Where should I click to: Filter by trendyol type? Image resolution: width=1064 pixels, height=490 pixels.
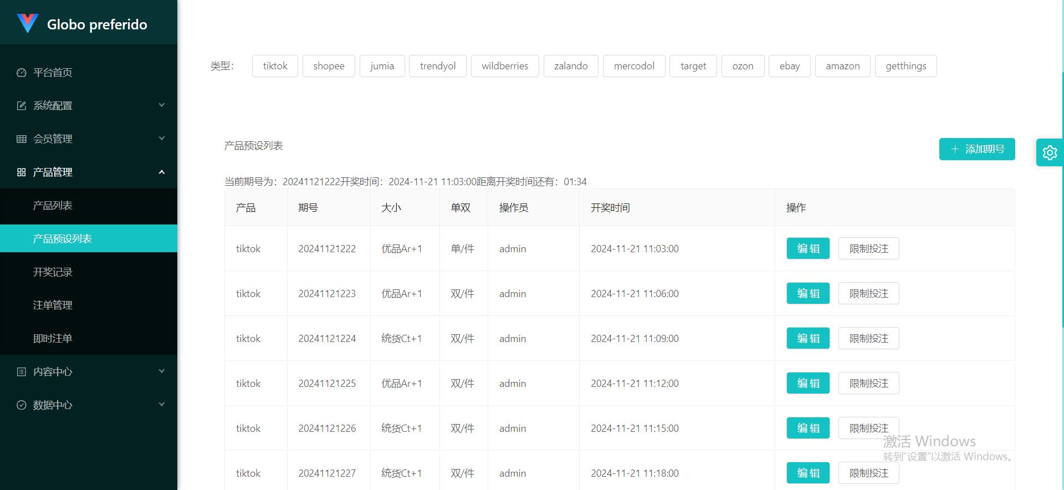[438, 66]
